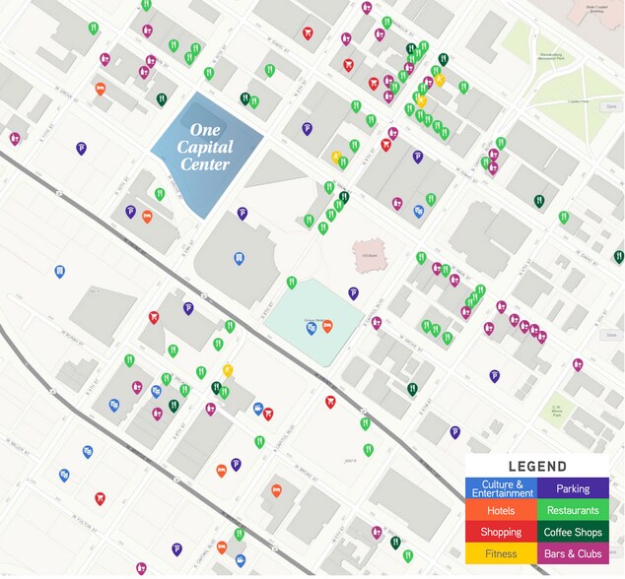Select the coffee shop pin at the far right edge
The width and height of the screenshot is (625, 579).
(x=617, y=256)
